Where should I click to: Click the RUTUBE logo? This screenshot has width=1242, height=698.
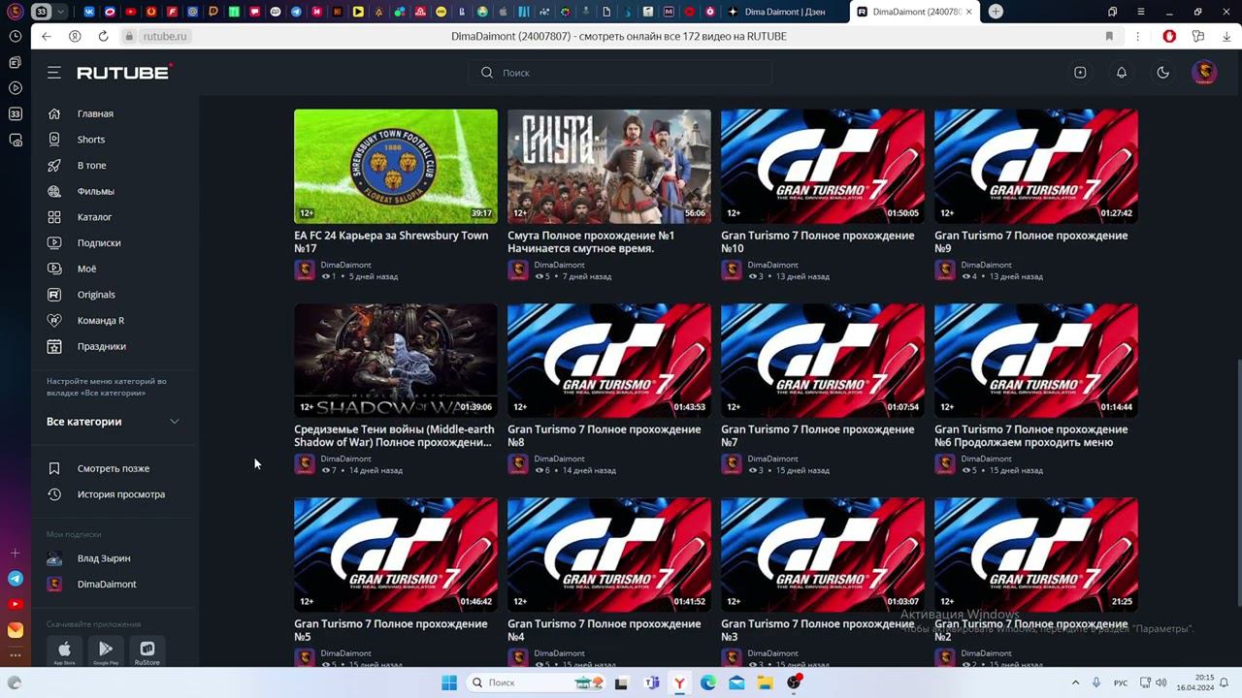coord(124,73)
